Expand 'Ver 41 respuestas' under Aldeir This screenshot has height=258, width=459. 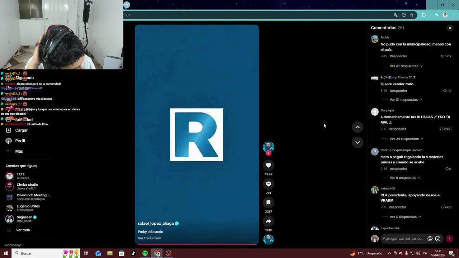click(x=406, y=66)
